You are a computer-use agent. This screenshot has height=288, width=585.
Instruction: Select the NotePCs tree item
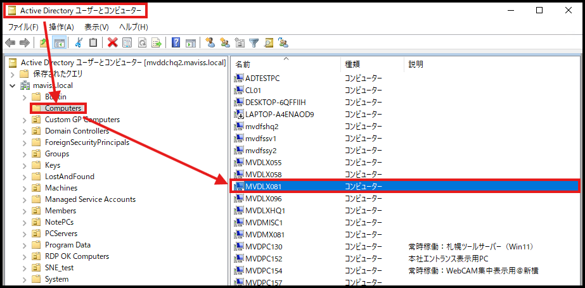pos(60,222)
